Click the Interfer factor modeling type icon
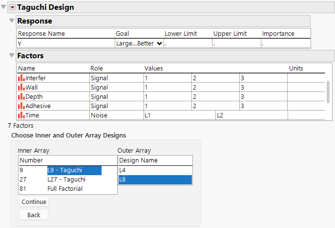The height and width of the screenshot is (228, 335). [x=21, y=78]
